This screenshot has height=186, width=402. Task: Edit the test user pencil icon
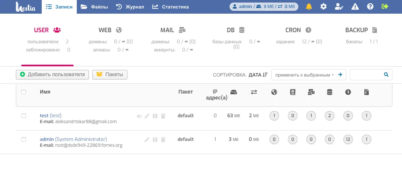(x=147, y=116)
